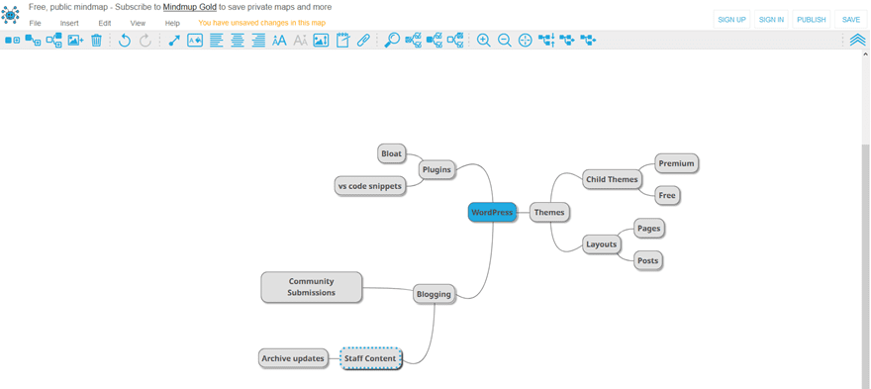
Task: Undo the last change
Action: [125, 40]
